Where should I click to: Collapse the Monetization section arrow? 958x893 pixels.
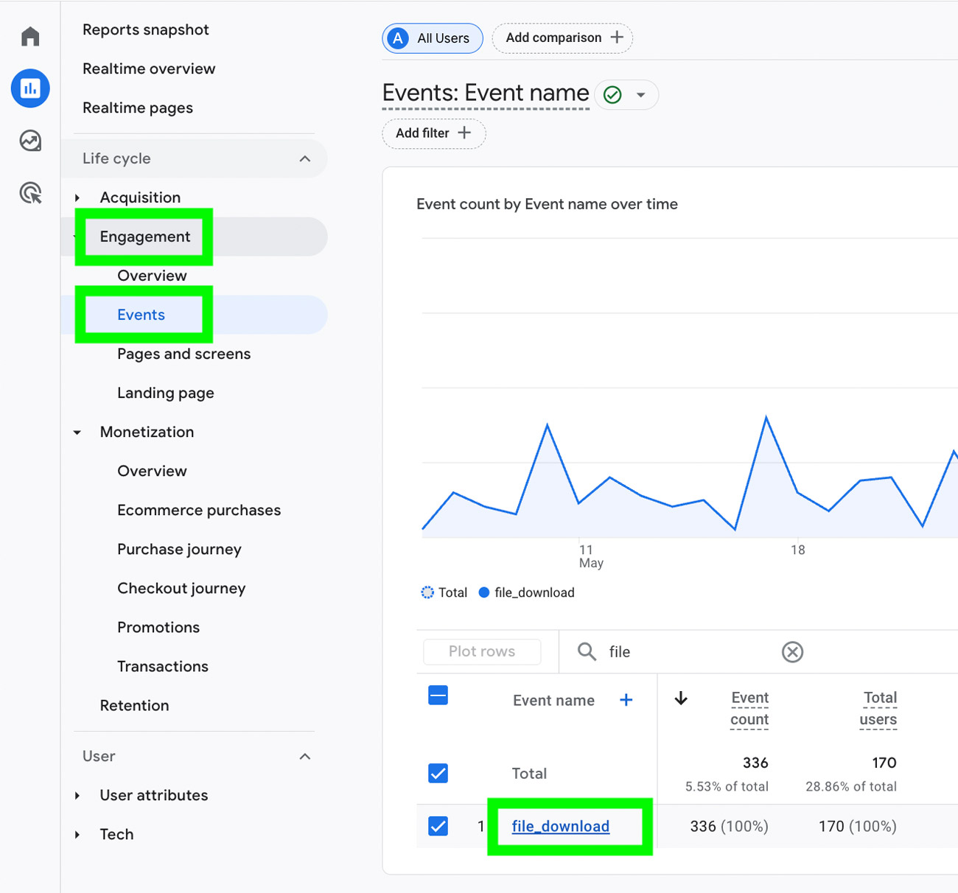coord(77,433)
